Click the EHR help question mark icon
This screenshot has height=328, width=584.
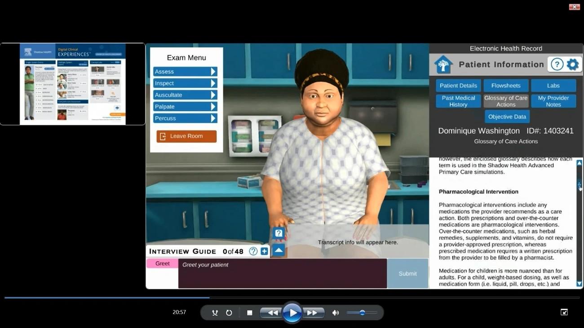click(x=557, y=64)
